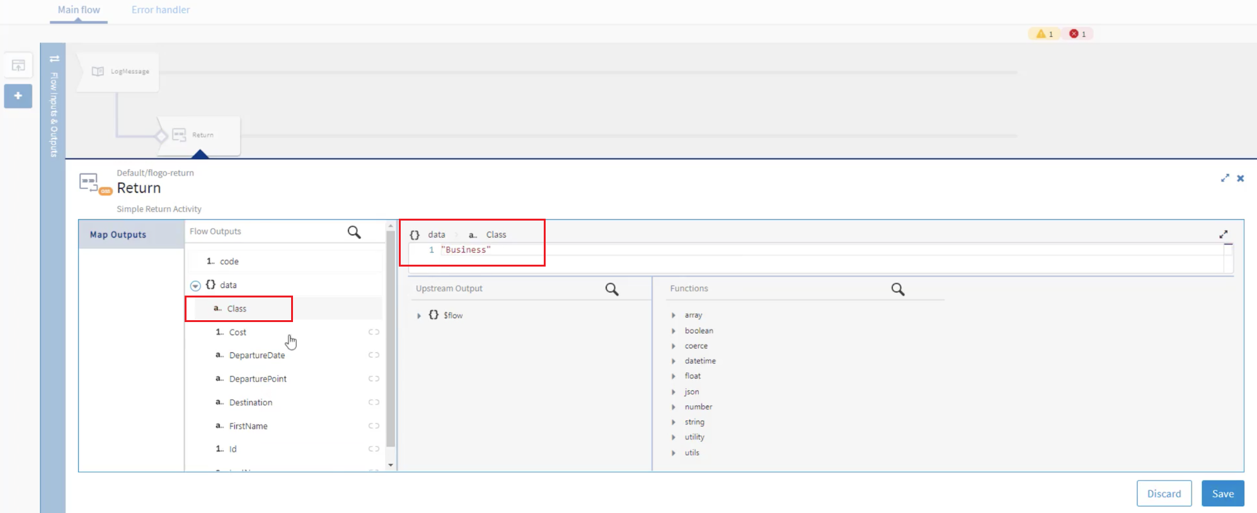Click the mapping link icon for Destination
The image size is (1257, 513).
(374, 402)
